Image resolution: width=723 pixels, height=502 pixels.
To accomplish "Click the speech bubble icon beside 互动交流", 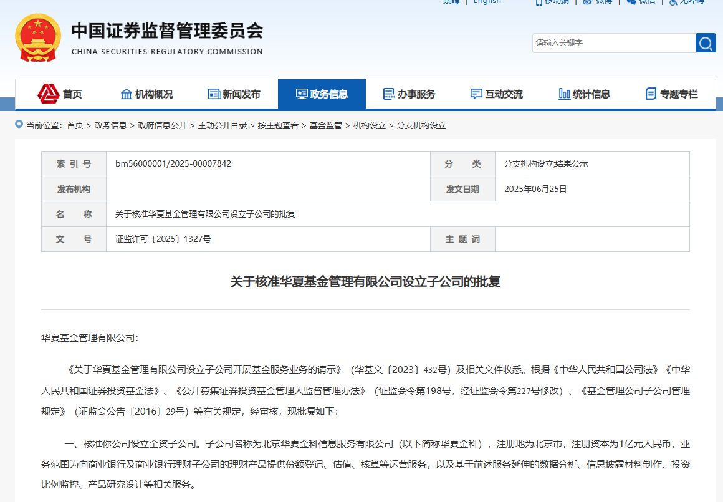I will [x=476, y=94].
